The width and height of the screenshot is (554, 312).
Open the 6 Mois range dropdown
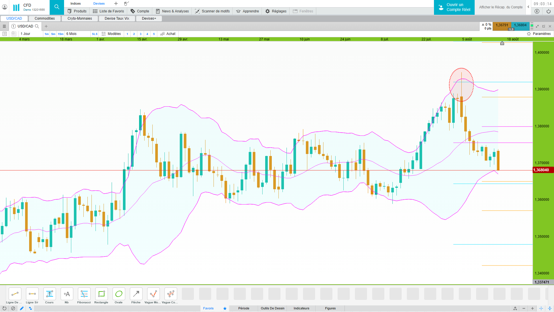tap(72, 34)
